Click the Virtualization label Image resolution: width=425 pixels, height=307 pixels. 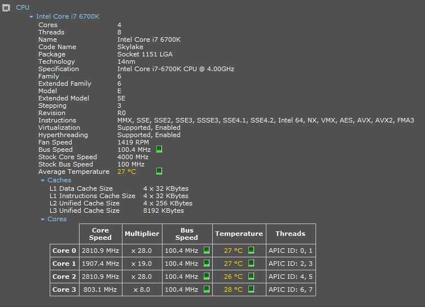click(59, 128)
